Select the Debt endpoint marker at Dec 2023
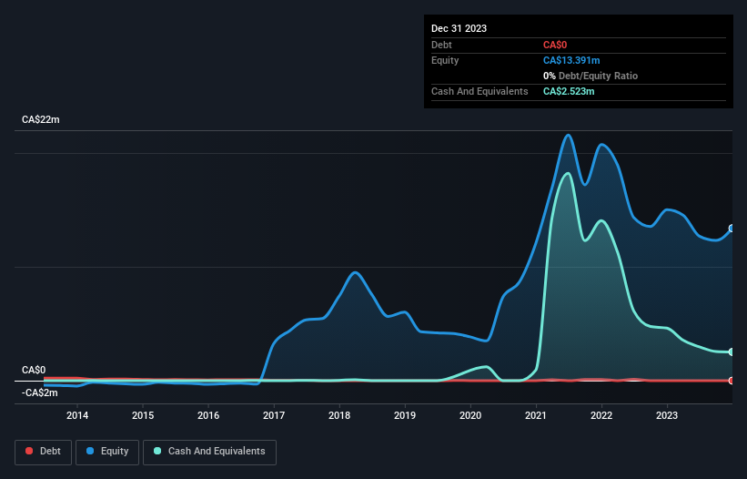The width and height of the screenshot is (747, 479). [732, 381]
